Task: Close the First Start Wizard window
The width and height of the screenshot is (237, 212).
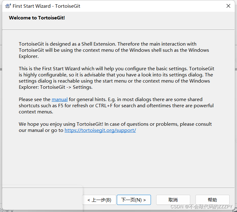Action: click(228, 6)
